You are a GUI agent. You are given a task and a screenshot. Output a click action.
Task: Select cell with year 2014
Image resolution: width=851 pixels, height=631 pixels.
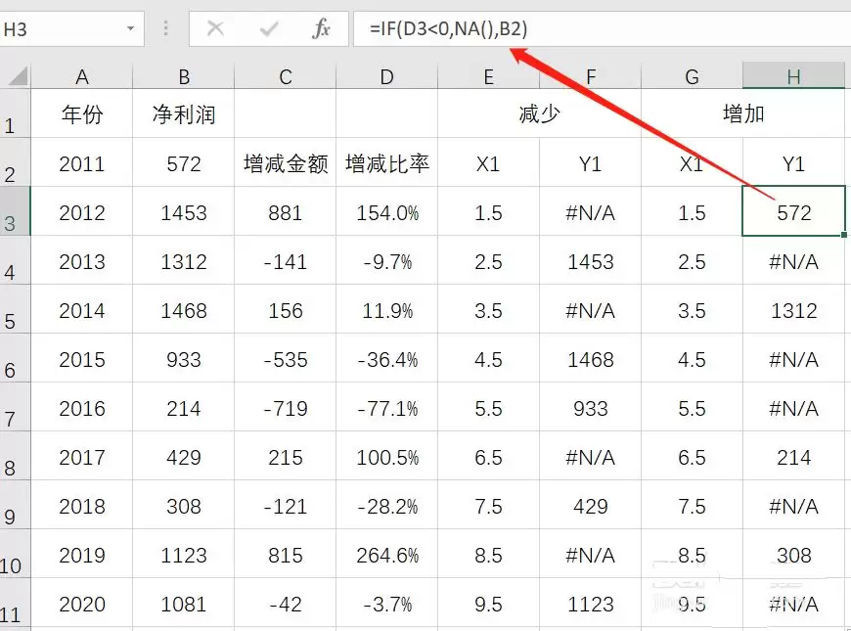click(x=82, y=310)
